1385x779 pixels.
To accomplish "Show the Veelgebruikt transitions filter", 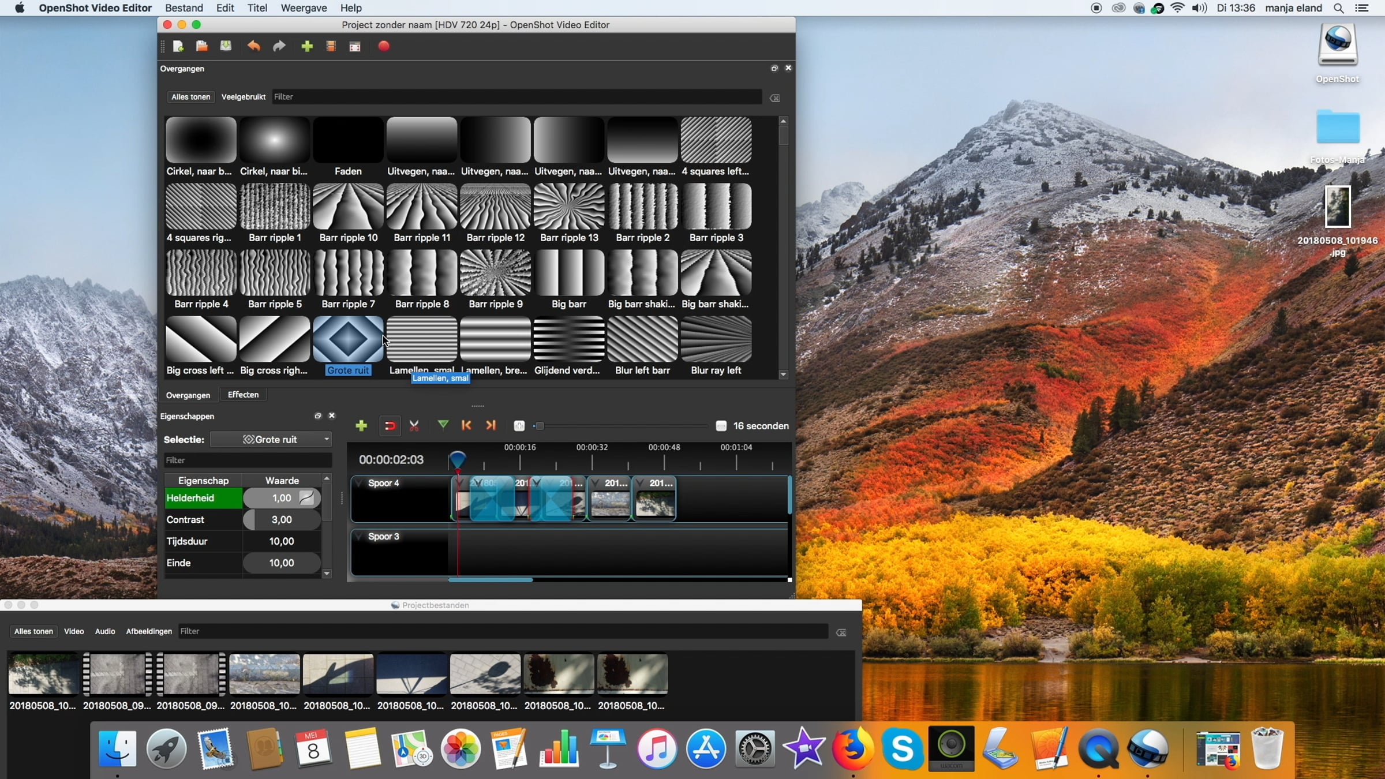I will [243, 97].
